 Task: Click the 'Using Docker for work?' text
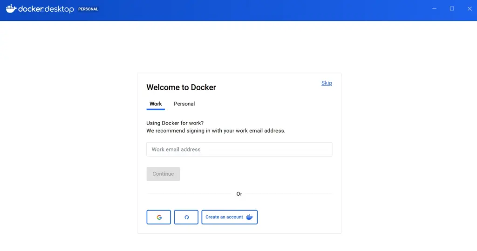(x=175, y=123)
